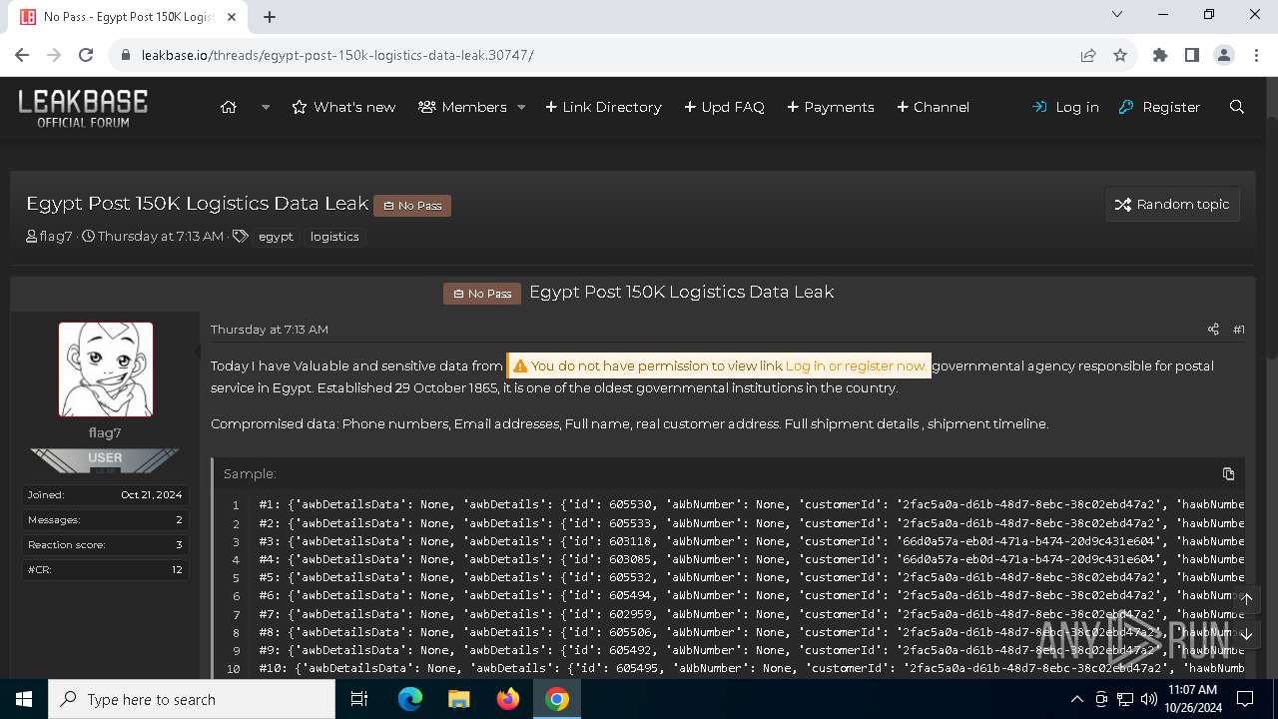
Task: Click the browser Back button
Action: point(22,55)
